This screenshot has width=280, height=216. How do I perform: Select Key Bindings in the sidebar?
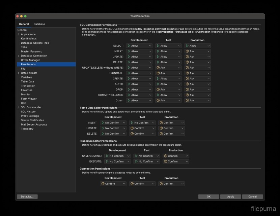click(x=29, y=38)
